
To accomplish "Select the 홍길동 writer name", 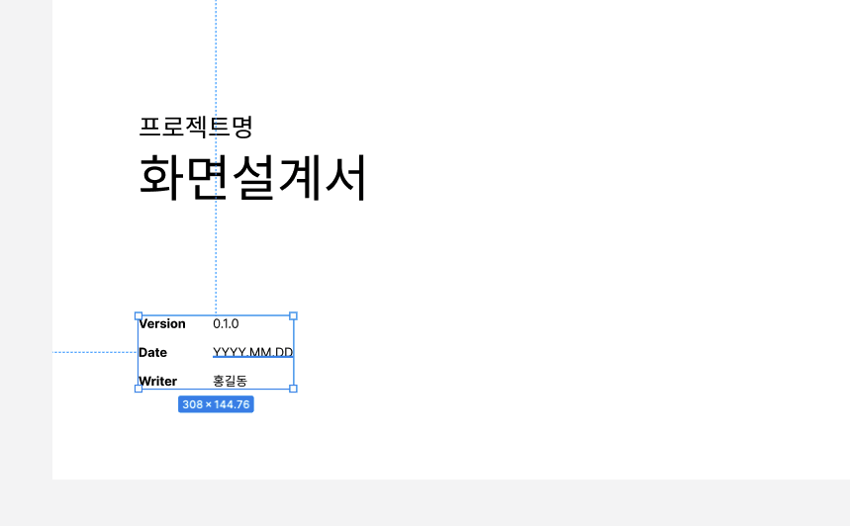I will point(230,381).
